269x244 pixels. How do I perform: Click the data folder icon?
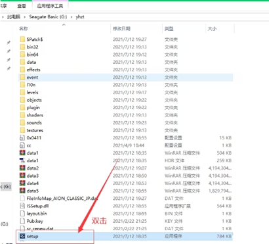click(x=22, y=62)
